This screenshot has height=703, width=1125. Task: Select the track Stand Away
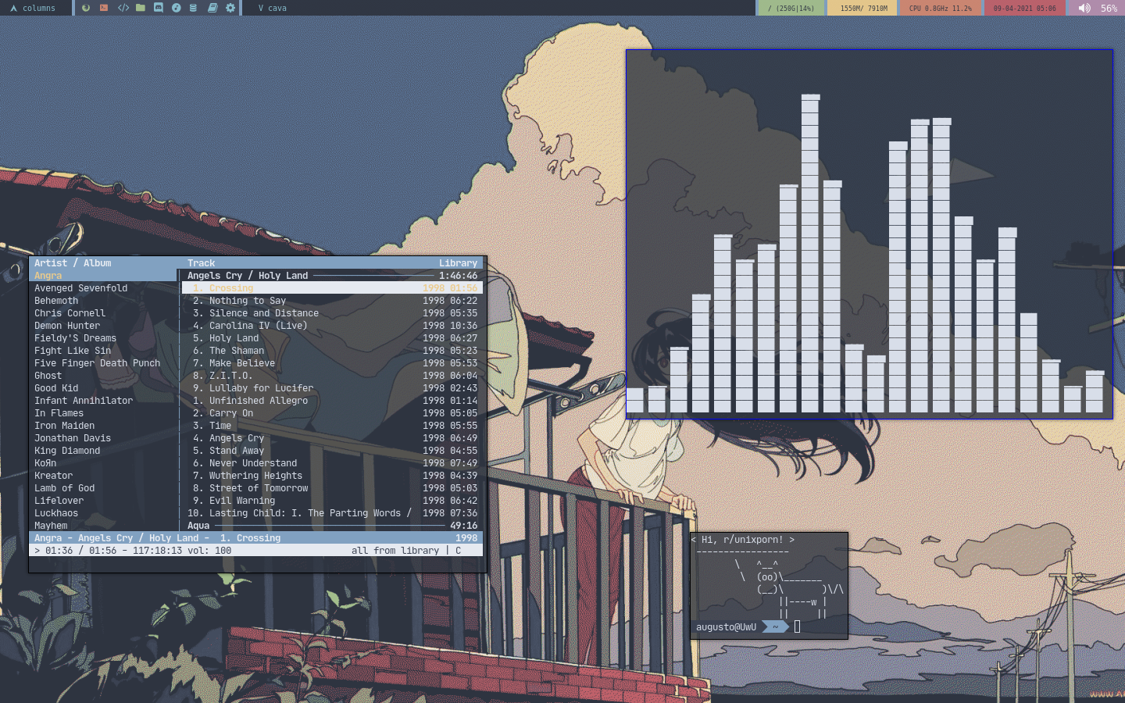coord(332,451)
